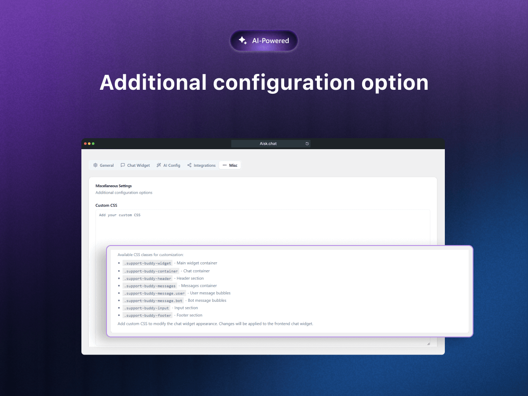Click the textarea resize handle at bottom right
Viewport: 528px width, 396px height.
[428, 343]
